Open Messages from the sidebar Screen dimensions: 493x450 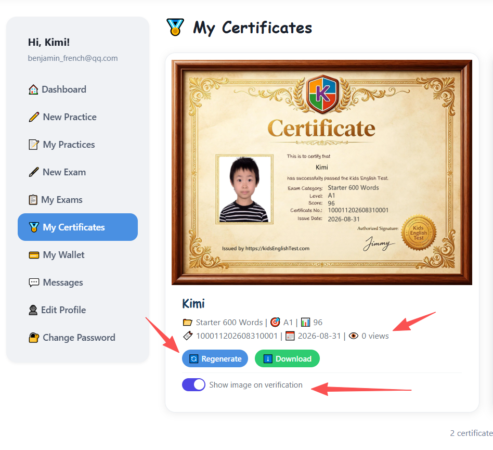click(x=77, y=282)
